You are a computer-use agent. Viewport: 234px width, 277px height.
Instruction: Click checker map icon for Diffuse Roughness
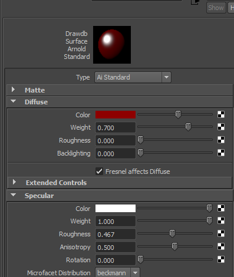click(x=221, y=140)
